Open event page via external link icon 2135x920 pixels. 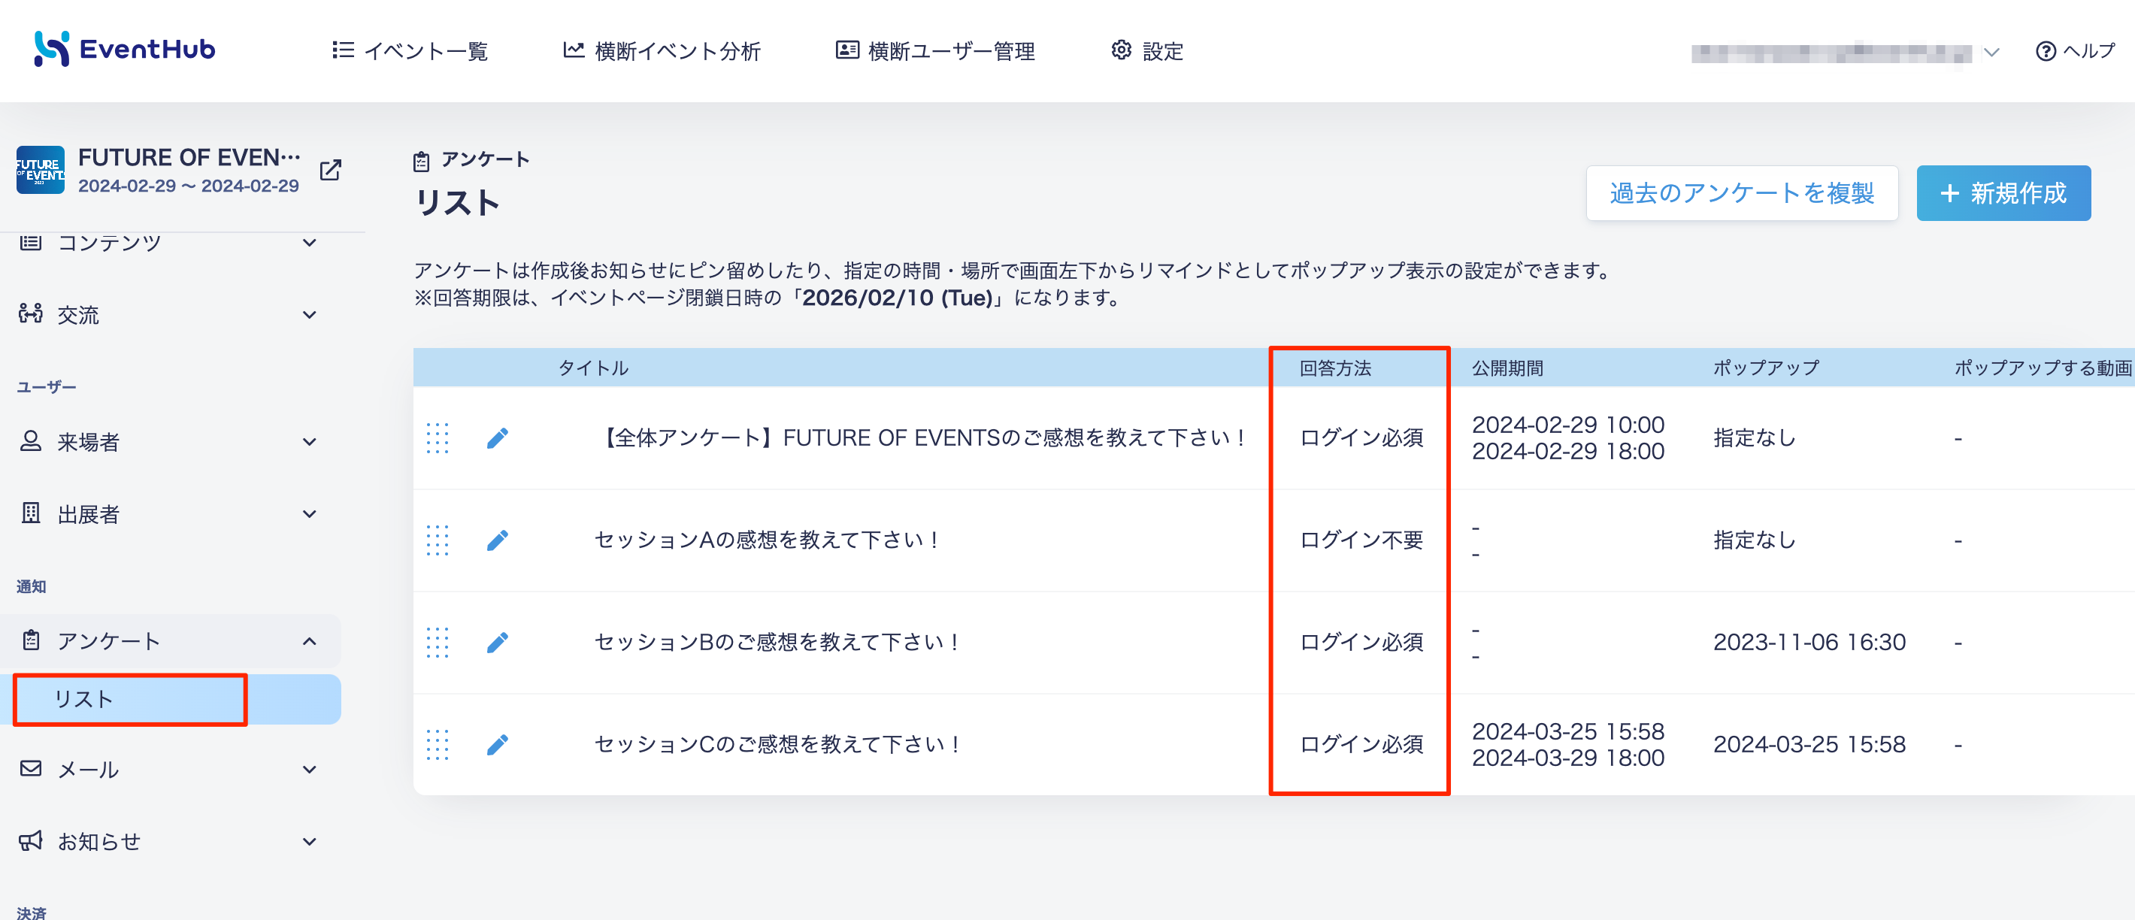pyautogui.click(x=331, y=170)
